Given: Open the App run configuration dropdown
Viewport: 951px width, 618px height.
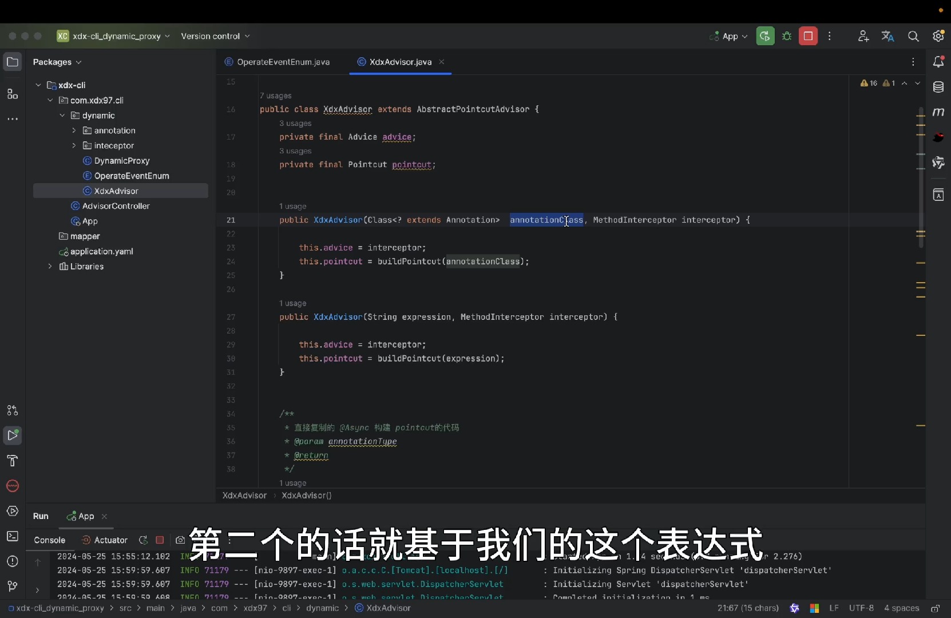Looking at the screenshot, I should (728, 36).
